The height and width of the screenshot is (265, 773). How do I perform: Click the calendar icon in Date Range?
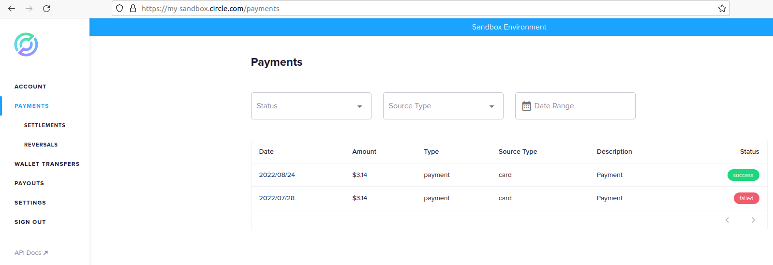526,106
